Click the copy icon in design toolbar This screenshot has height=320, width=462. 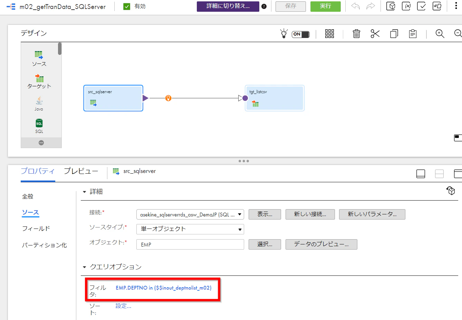point(394,33)
